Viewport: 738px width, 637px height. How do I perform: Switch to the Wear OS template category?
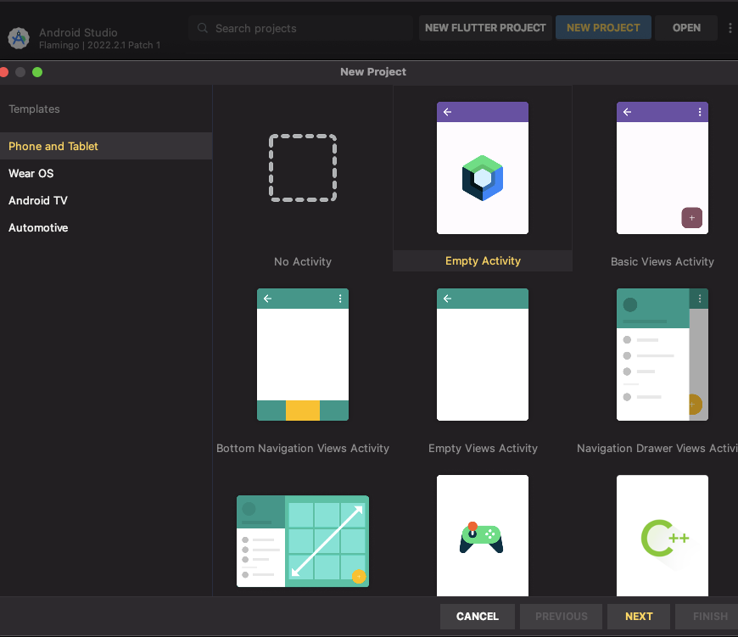coord(31,173)
